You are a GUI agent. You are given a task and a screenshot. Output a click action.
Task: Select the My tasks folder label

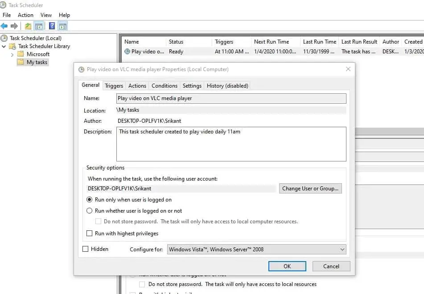[x=37, y=62]
